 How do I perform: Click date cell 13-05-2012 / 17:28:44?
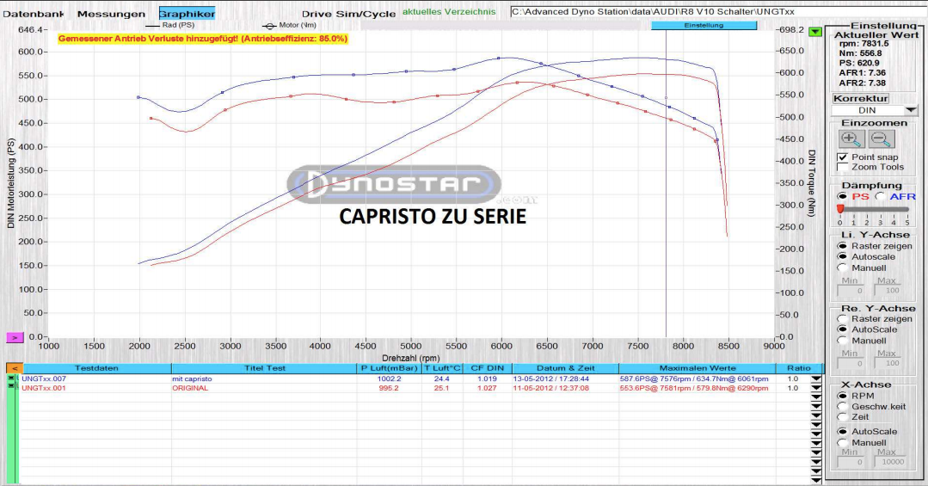551,378
